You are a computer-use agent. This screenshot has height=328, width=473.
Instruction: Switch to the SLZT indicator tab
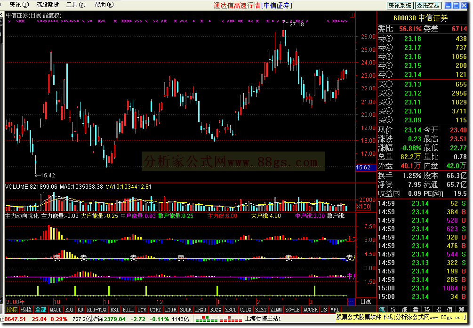(x=261, y=310)
